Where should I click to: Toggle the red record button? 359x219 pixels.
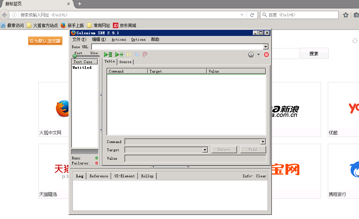pos(266,55)
